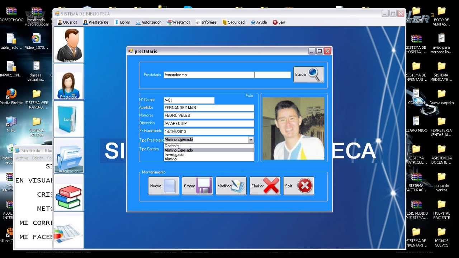This screenshot has height=258, width=459.
Task: Select the Nueva carpeta desktop folder
Action: (441, 96)
